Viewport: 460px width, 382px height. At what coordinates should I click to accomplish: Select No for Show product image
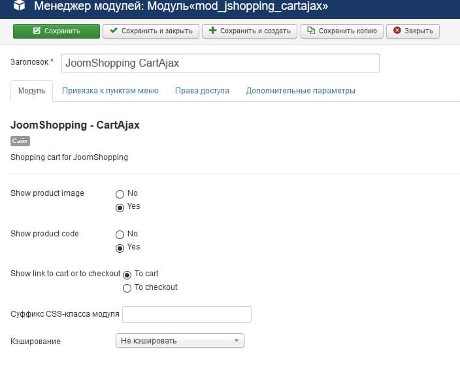pos(120,194)
